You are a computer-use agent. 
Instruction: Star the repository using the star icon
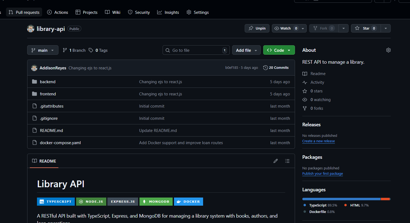click(x=357, y=28)
